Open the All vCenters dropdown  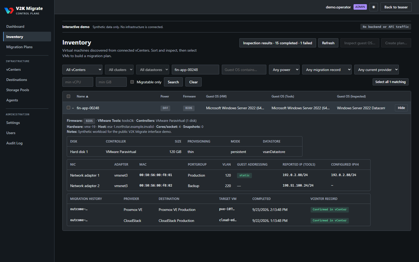coord(82,70)
